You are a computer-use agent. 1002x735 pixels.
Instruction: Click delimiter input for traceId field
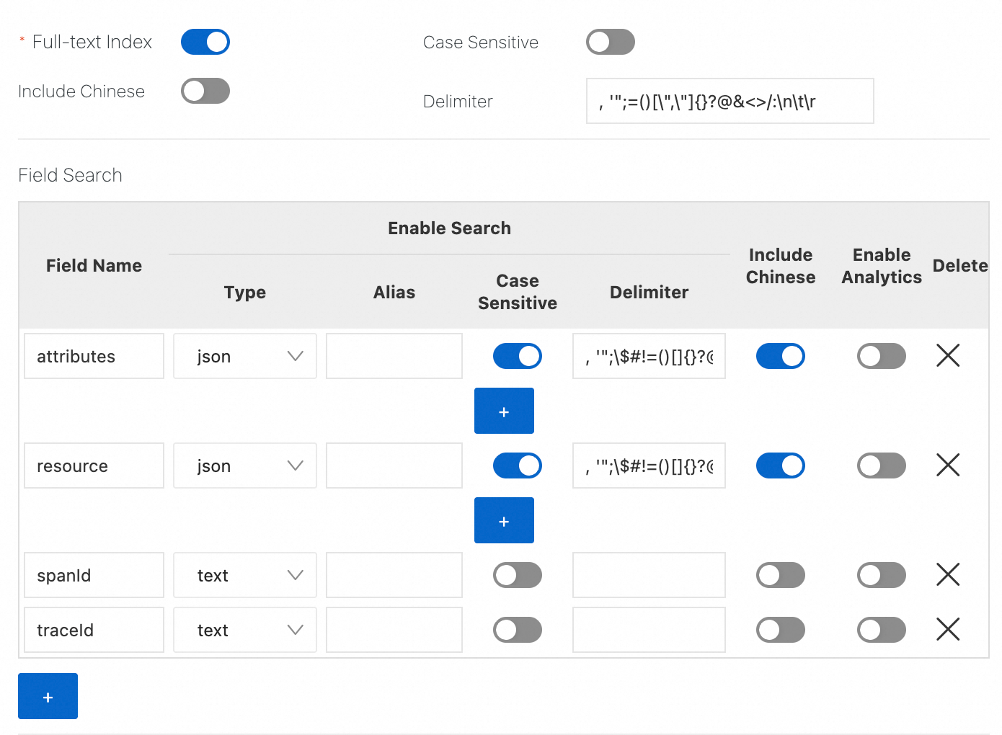coord(649,630)
